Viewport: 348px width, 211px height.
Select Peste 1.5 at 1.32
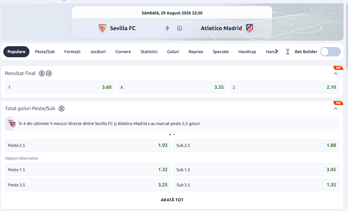88,170
